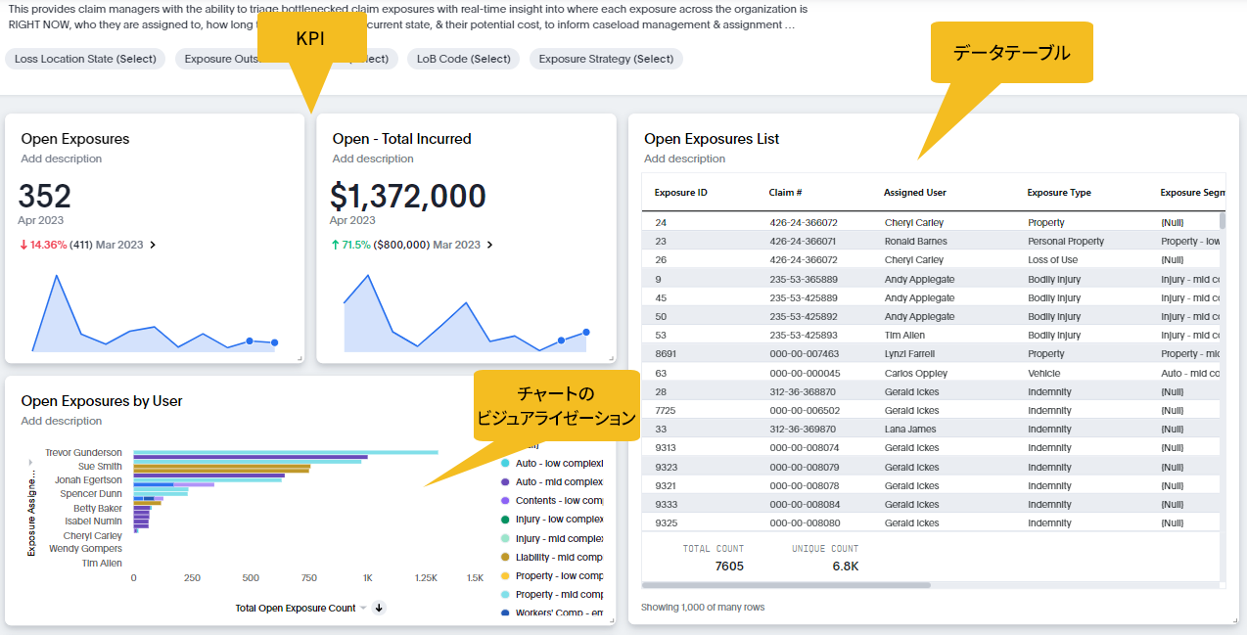Click the Auto - low complexity legend dot
The width and height of the screenshot is (1247, 635).
[x=505, y=463]
